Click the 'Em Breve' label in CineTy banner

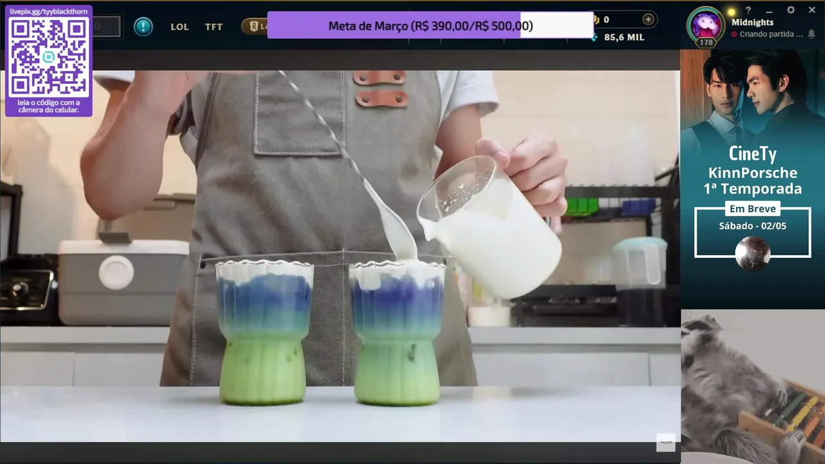tap(752, 209)
